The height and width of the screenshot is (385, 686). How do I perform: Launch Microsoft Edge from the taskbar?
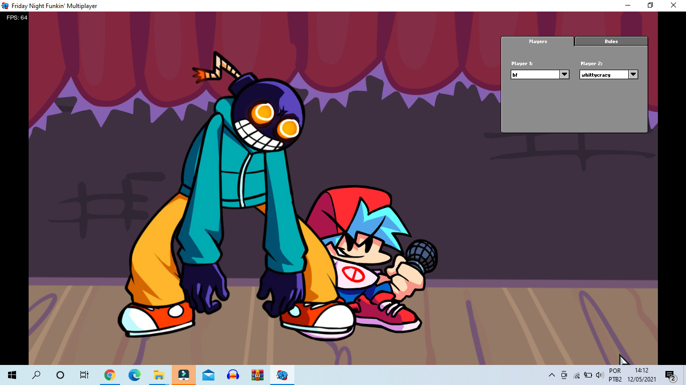point(134,375)
